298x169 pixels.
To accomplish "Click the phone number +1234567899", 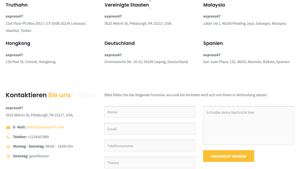I will pos(38,137).
